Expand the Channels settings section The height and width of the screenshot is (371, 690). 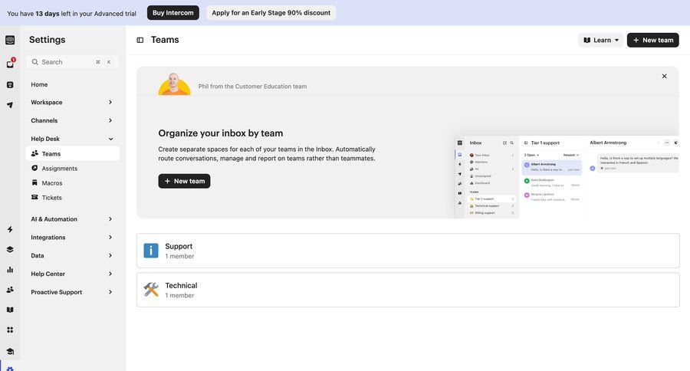click(x=72, y=120)
